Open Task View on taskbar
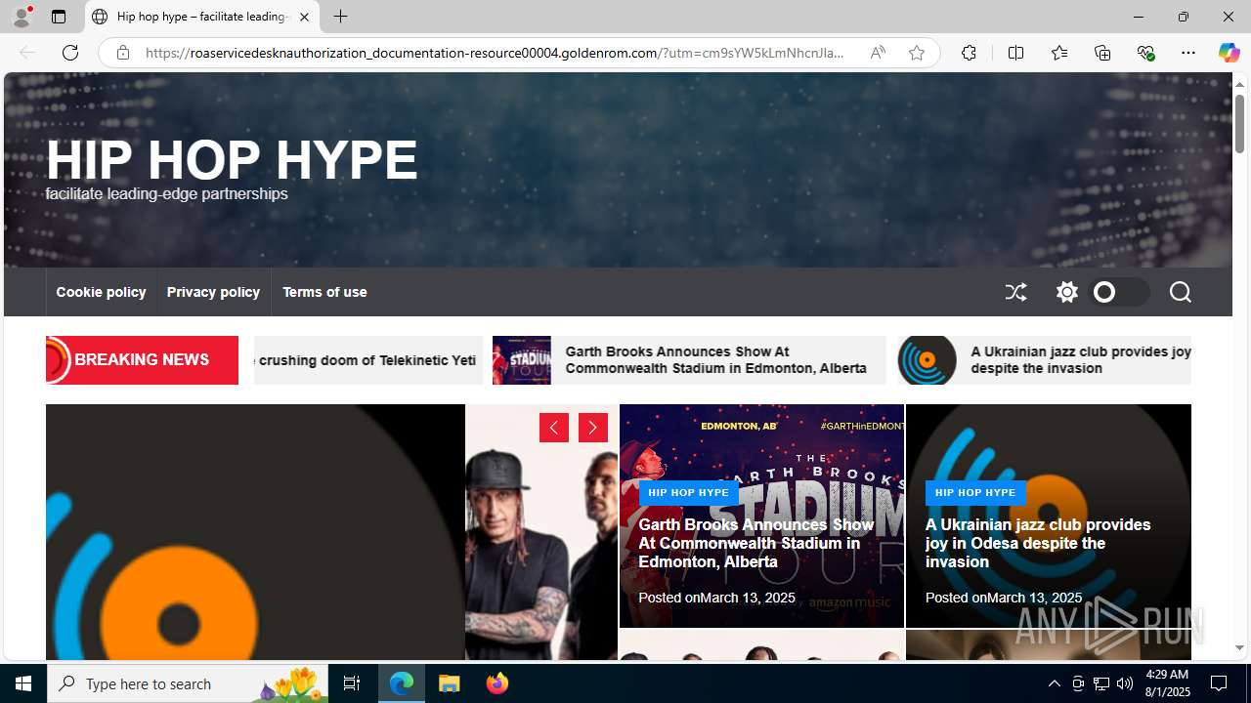 (352, 683)
